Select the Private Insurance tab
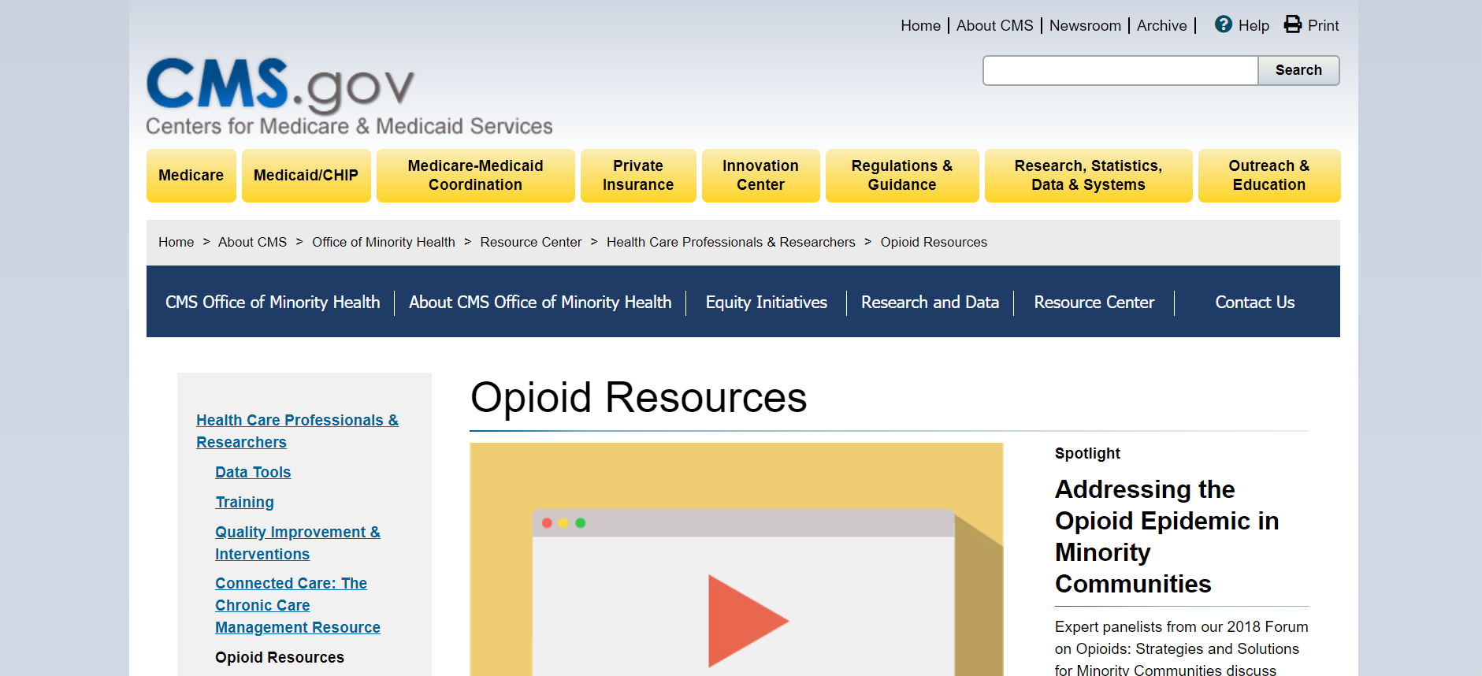The height and width of the screenshot is (676, 1482). tap(638, 176)
